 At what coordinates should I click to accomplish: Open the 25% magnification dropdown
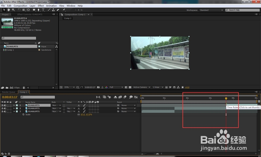tap(69, 87)
